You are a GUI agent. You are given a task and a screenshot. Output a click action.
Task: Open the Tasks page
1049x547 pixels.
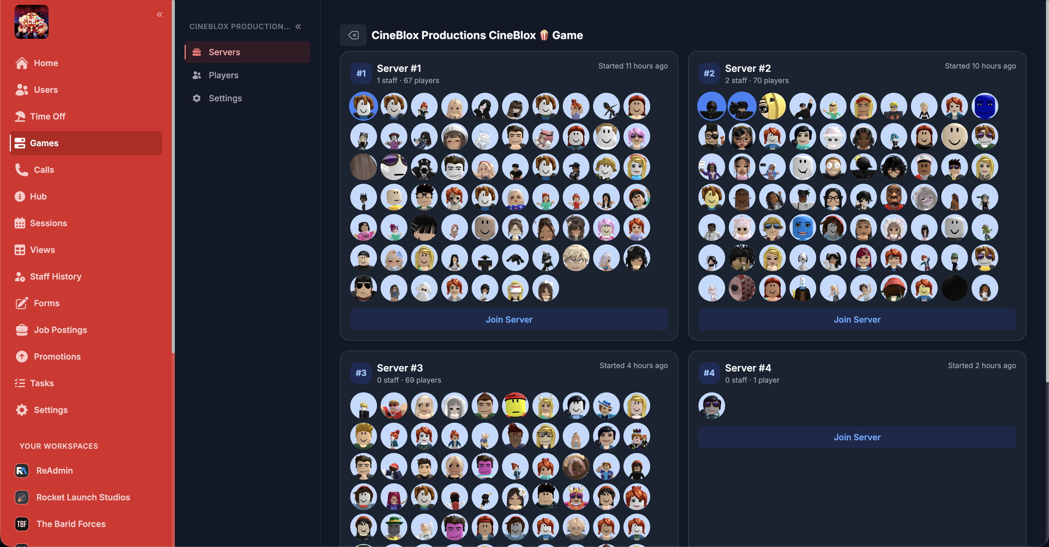pyautogui.click(x=86, y=383)
